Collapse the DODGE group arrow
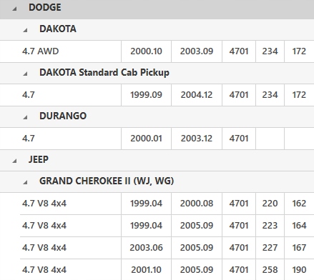Screen dimensions: 314x280 tap(14, 9)
